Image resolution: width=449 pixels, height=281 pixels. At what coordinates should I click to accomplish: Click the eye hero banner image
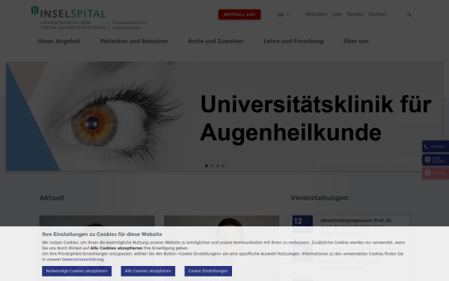coord(224,116)
